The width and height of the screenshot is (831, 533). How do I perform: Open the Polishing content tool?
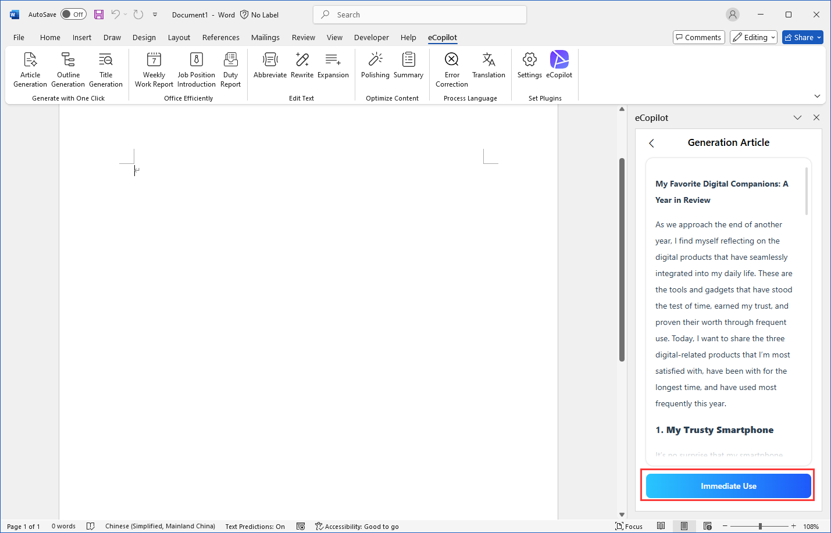(x=375, y=65)
